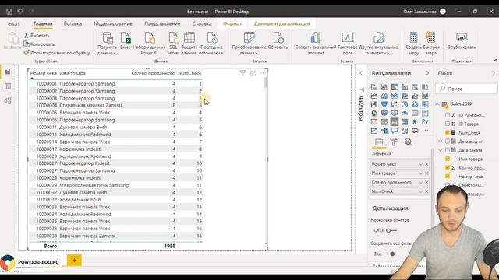
Task: Click the Получить данные button
Action: [108, 44]
